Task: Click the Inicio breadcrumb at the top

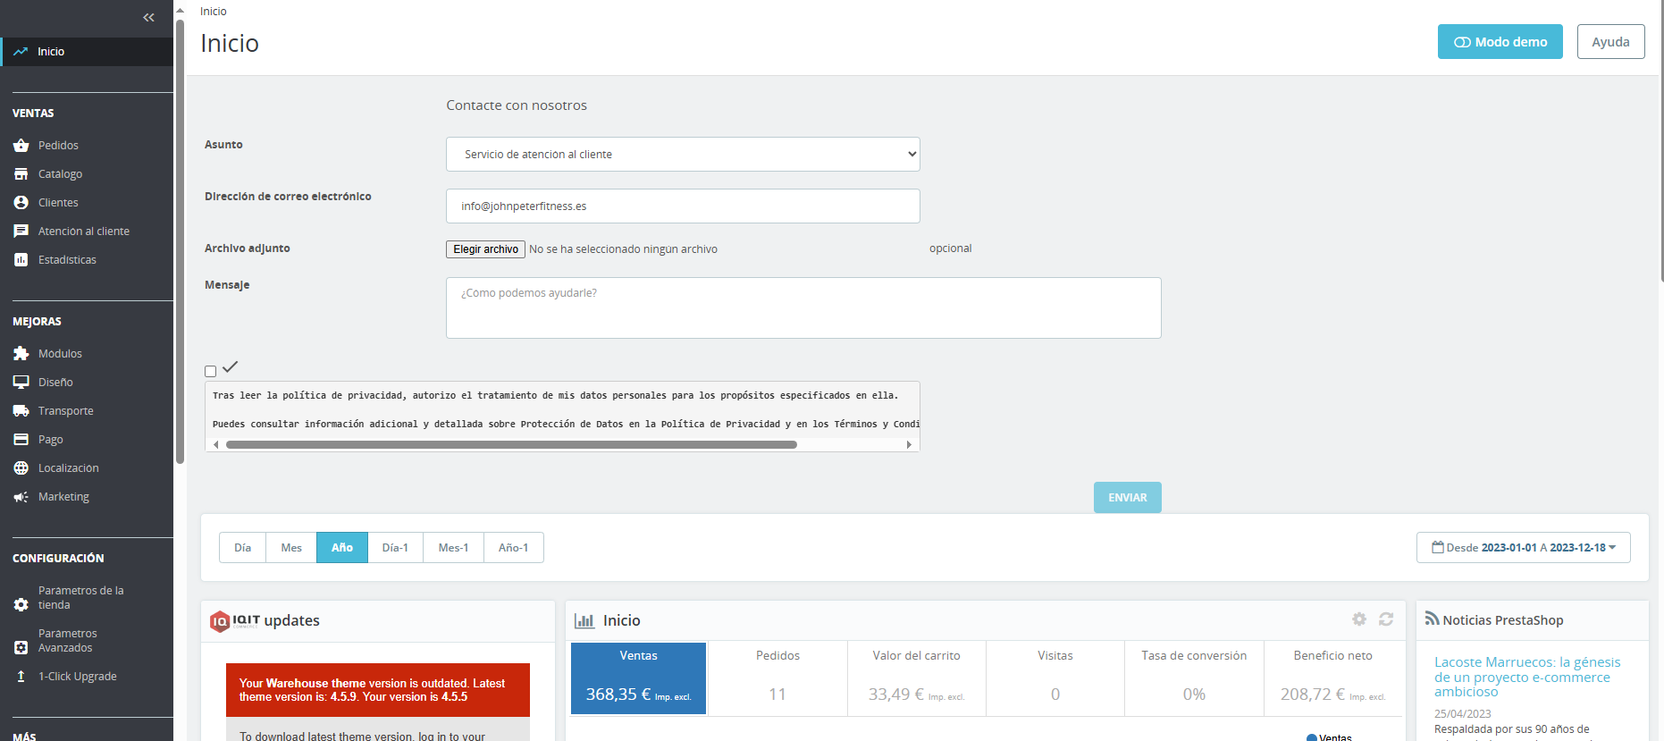Action: pos(214,12)
